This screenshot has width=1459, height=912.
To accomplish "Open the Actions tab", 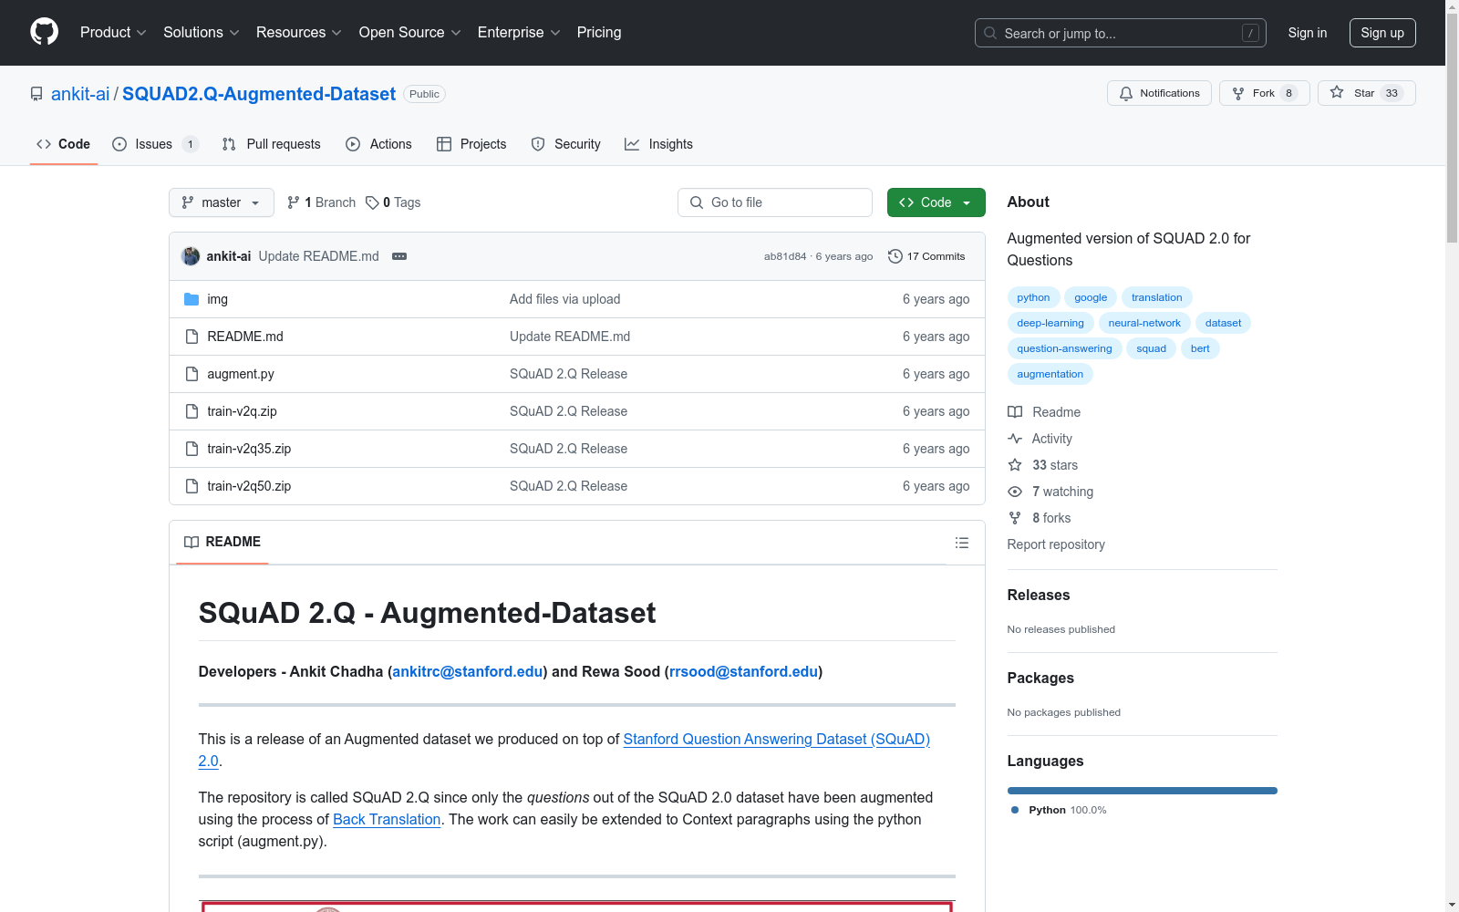I will coord(378,144).
